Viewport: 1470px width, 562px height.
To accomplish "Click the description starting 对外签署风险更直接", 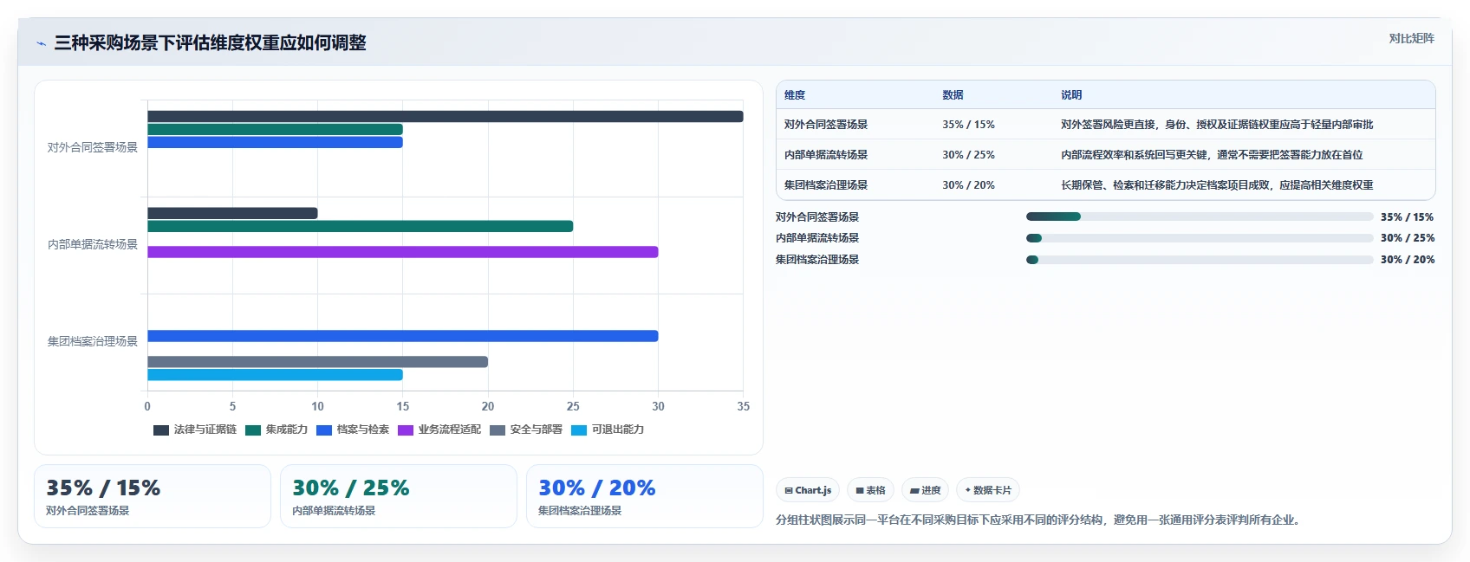I will [1217, 125].
